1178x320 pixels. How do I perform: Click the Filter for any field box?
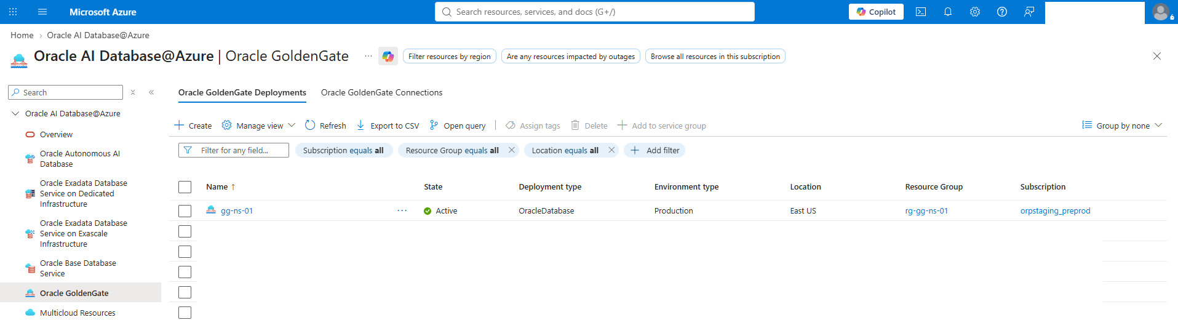[x=234, y=150]
